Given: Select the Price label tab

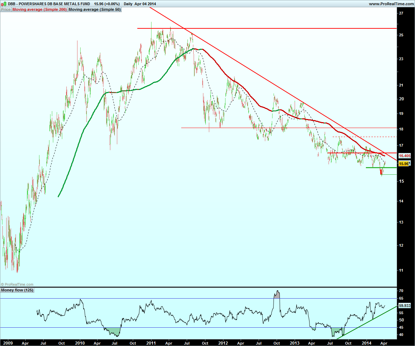Looking at the screenshot, I should 6,10.
